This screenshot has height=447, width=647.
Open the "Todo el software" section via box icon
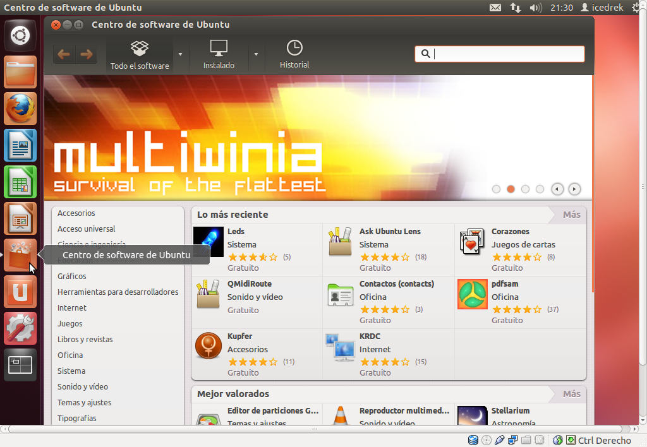[x=139, y=48]
